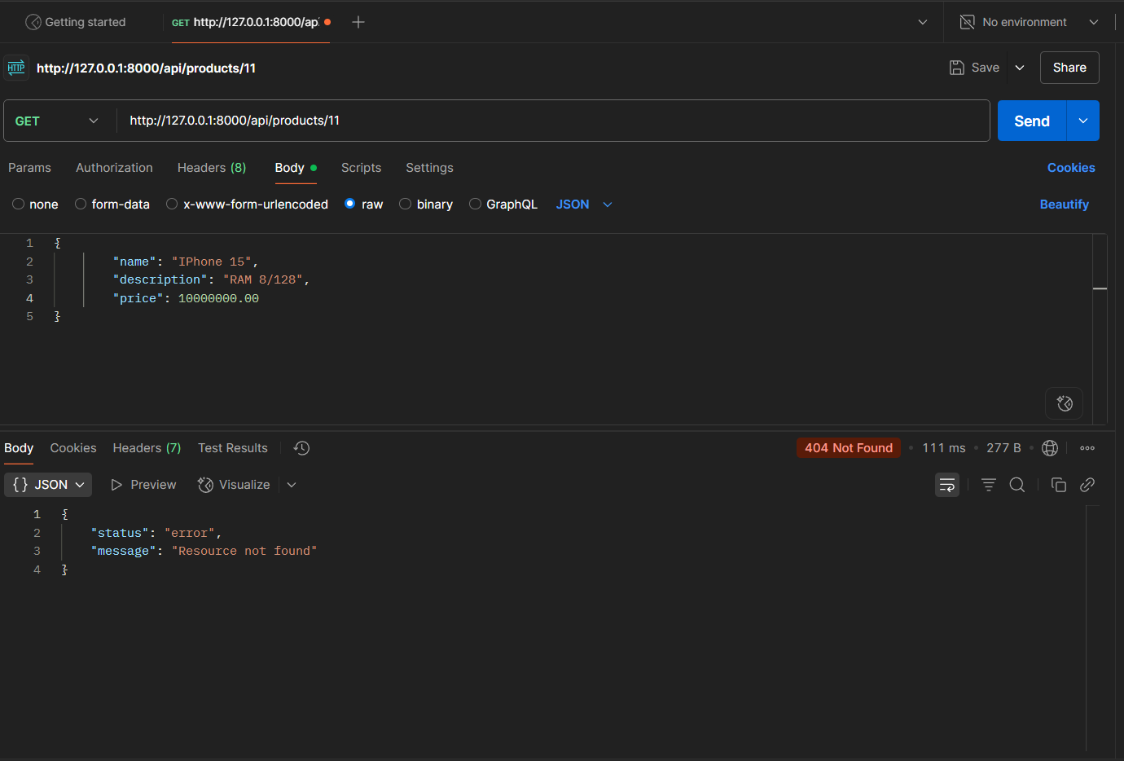This screenshot has width=1124, height=761.
Task: Click the filter icon in response toolbar
Action: pyautogui.click(x=988, y=484)
